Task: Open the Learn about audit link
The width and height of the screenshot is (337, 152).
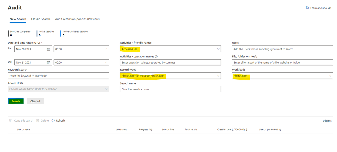Action: coord(321,8)
